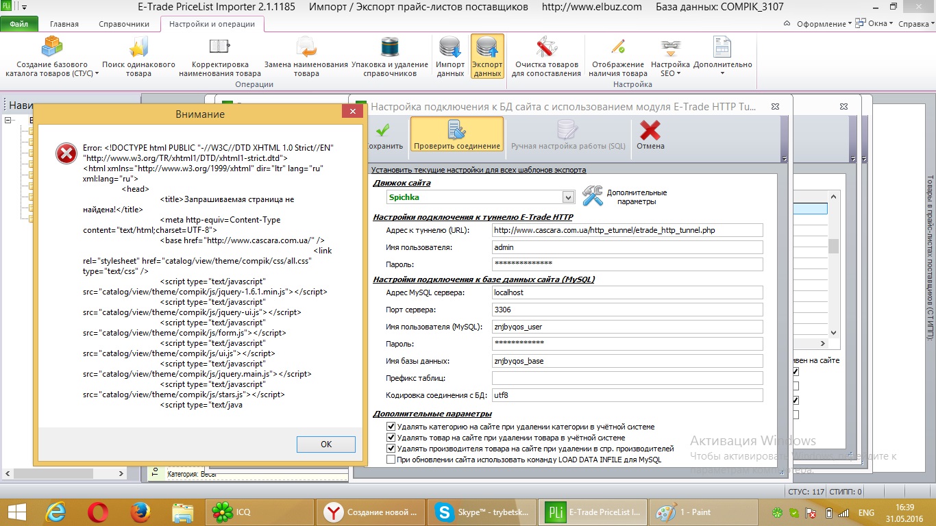Click the ENG language indicator

click(x=866, y=512)
